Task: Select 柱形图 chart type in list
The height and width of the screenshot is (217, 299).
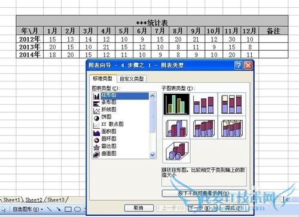Action: coord(121,96)
